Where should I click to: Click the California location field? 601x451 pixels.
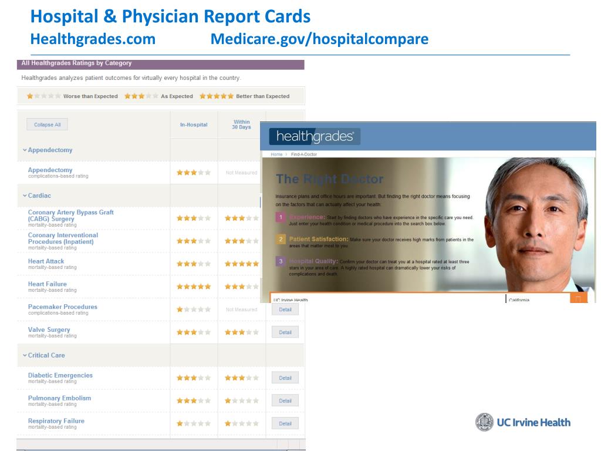[538, 298]
